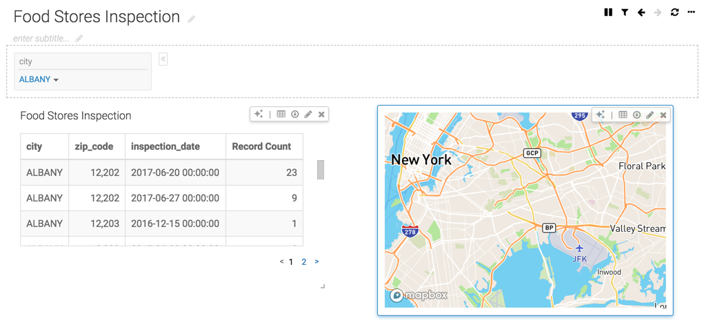Viewport: 704px width, 325px height.
Task: Click next page arrow below the table
Action: pos(316,262)
